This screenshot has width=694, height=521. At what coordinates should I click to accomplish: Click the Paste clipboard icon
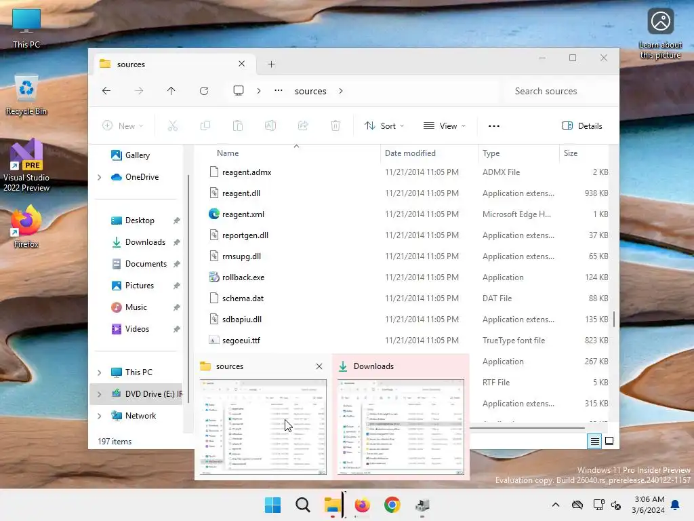238,126
